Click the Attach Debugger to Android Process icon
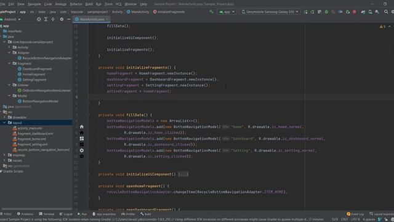The image size is (394, 222). point(347,12)
